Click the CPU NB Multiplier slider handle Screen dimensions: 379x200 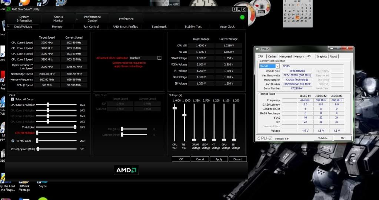[x=37, y=133]
